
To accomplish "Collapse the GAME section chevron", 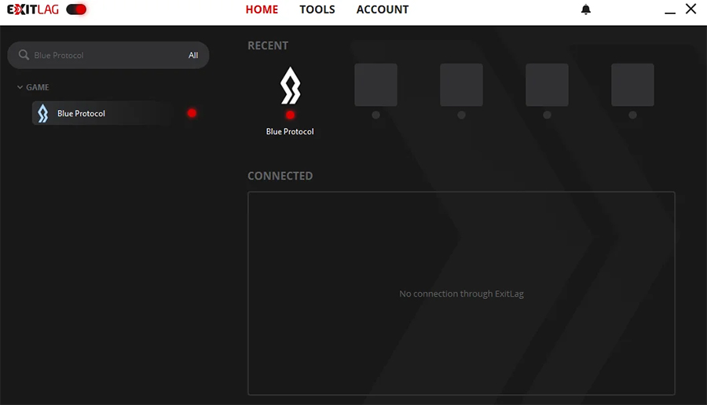I will click(x=20, y=87).
